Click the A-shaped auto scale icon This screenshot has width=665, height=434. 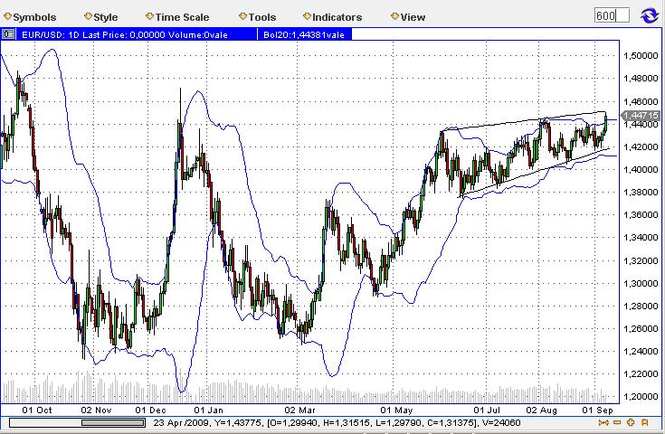click(644, 422)
